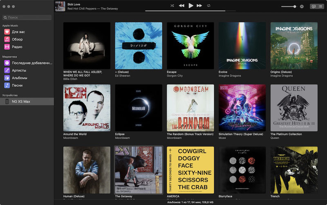This screenshot has height=205, width=327.
Task: Open Billie Eilish album cover
Action: coord(87,46)
